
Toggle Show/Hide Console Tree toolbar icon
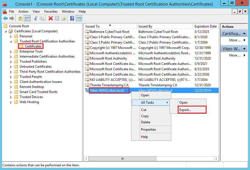click(27, 19)
